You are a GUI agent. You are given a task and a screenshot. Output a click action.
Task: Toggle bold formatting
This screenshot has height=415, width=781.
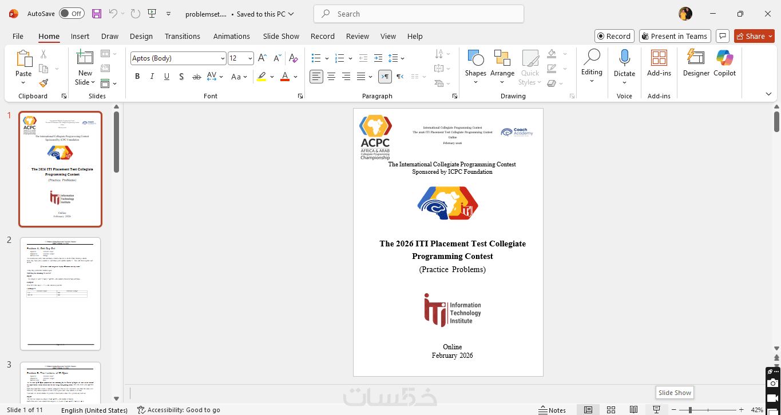click(x=137, y=77)
